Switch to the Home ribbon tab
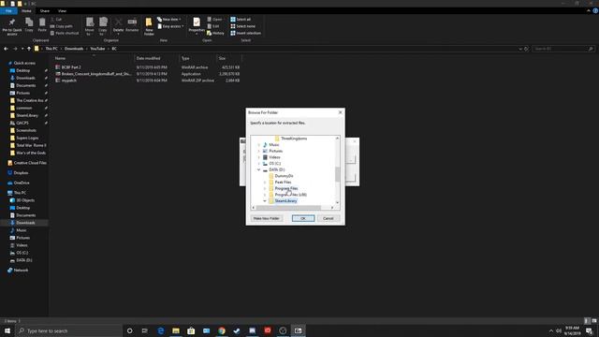This screenshot has width=599, height=337. click(x=26, y=11)
